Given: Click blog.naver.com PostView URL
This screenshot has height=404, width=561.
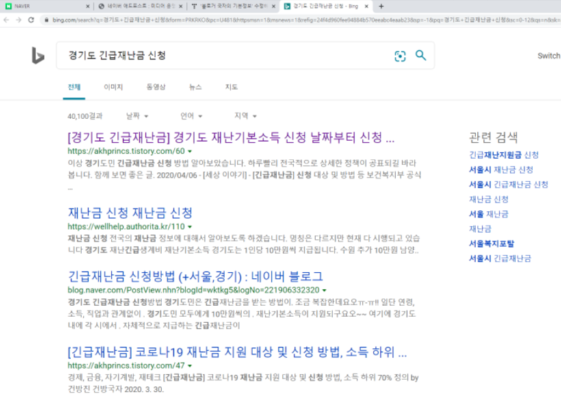Looking at the screenshot, I should pos(194,290).
